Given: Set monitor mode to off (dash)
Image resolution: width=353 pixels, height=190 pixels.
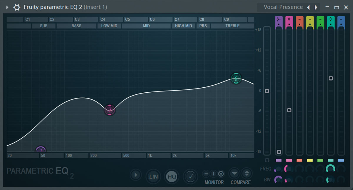Looking at the screenshot, I should pos(206,174).
